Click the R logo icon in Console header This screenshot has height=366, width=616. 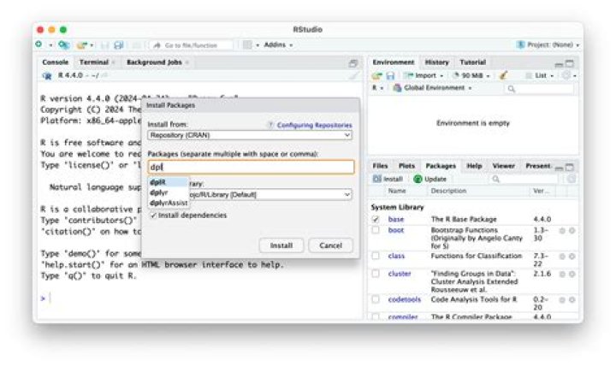tap(47, 75)
